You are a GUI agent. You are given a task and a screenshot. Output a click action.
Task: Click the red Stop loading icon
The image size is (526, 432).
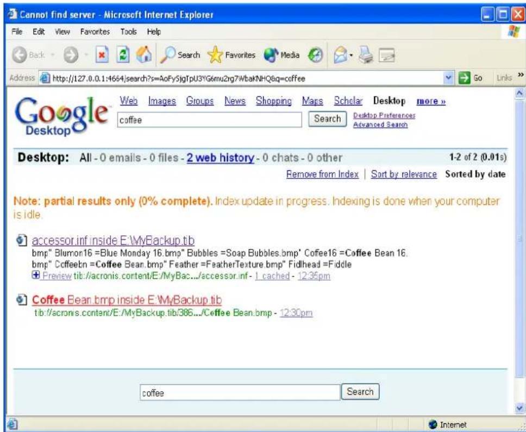101,55
